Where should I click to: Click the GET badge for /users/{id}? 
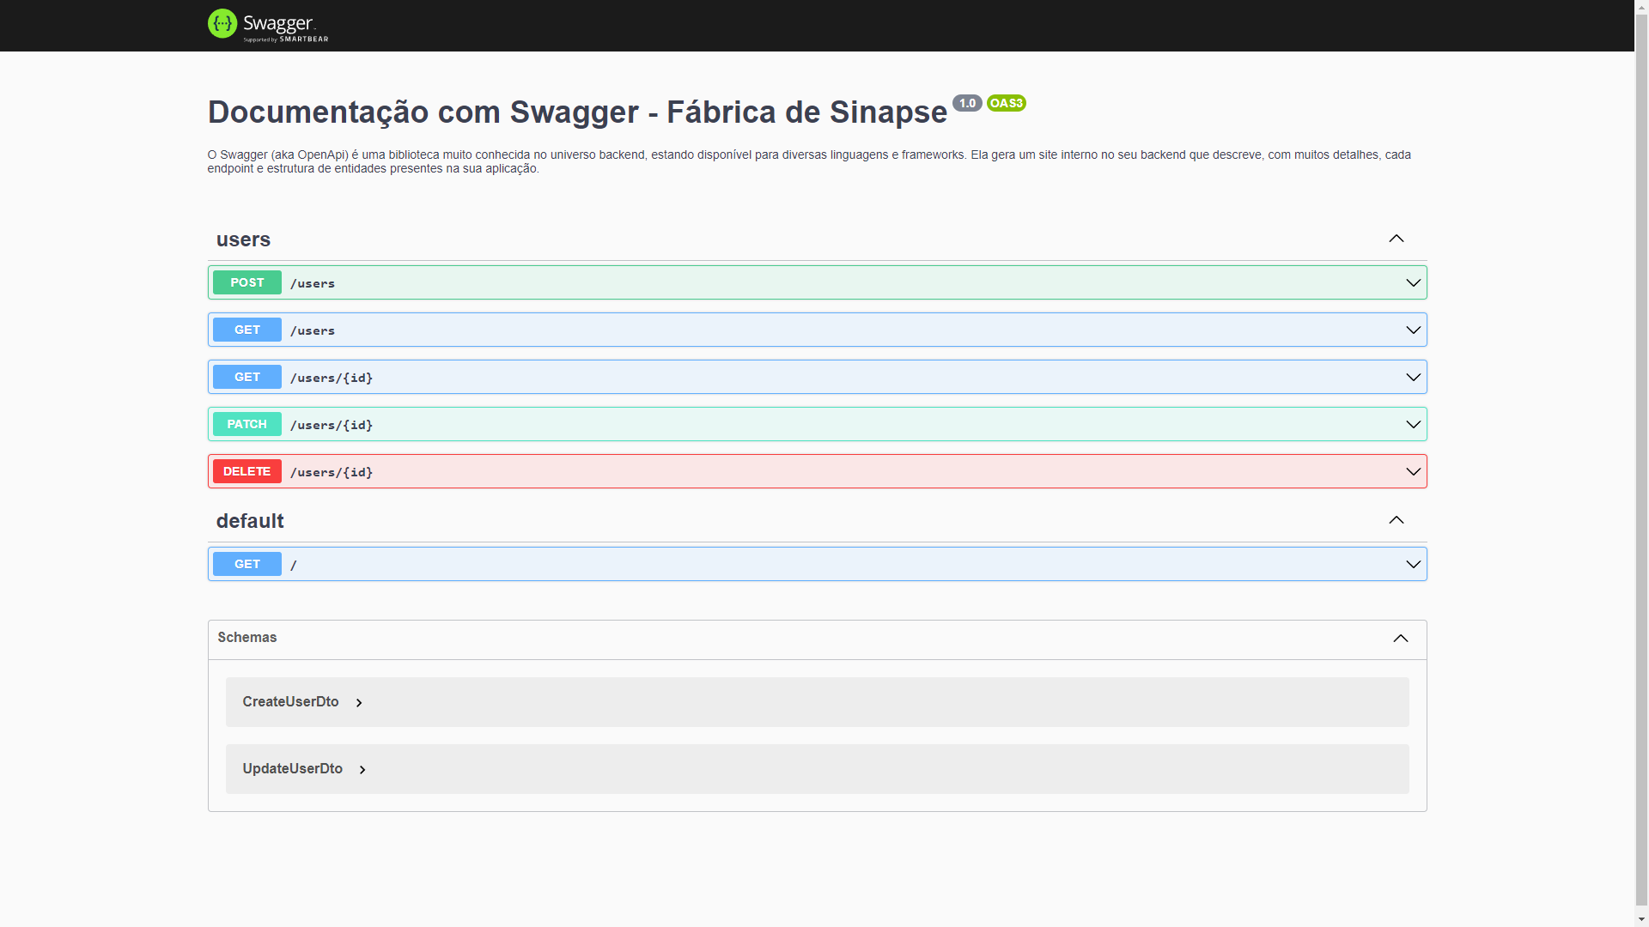pos(246,377)
